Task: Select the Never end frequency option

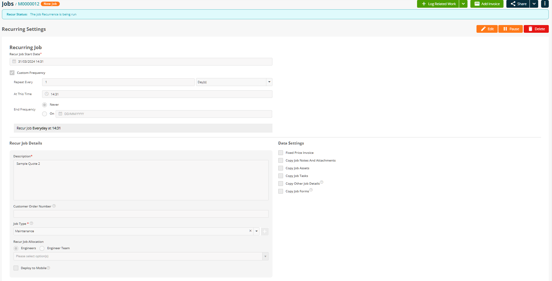Action: [45, 105]
